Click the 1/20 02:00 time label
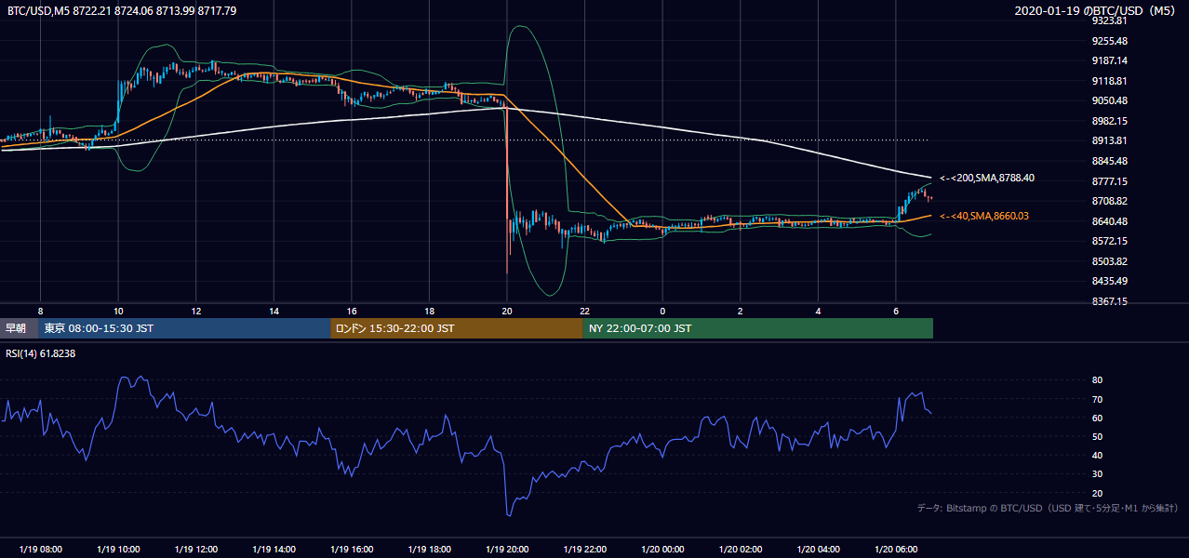This screenshot has height=558, width=1189. point(741,550)
